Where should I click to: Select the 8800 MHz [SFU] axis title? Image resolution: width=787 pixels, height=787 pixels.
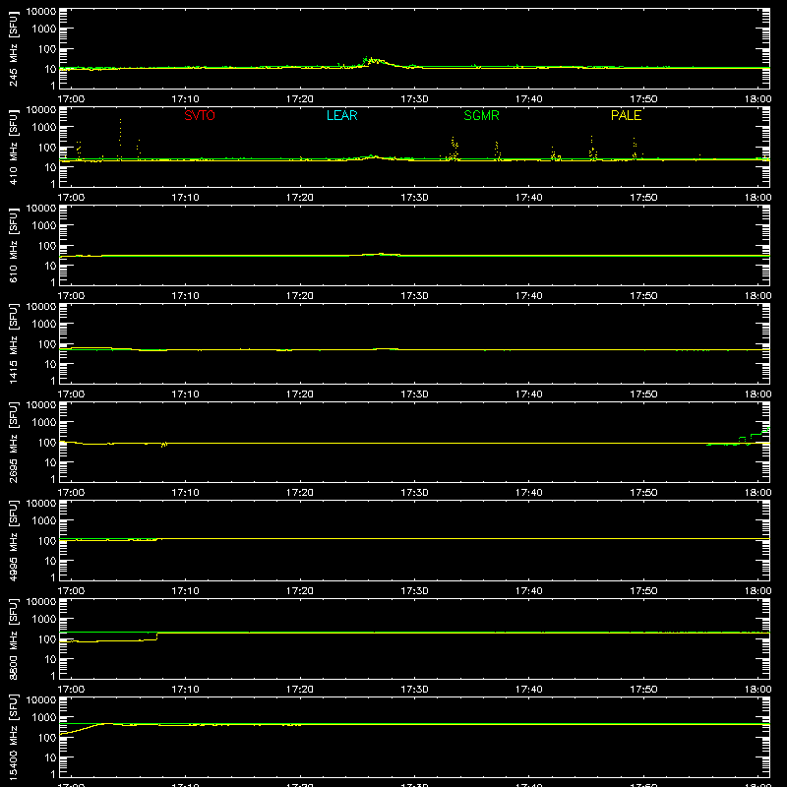click(x=13, y=638)
